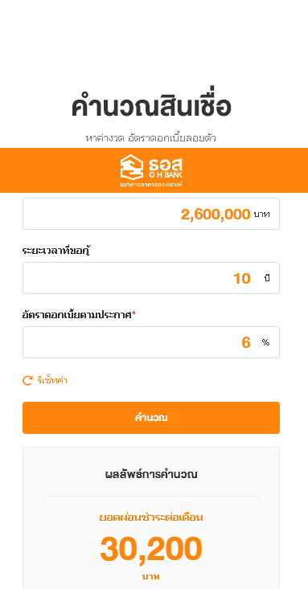Focus the interest rate field showing 6
The height and width of the screenshot is (589, 308).
click(151, 342)
